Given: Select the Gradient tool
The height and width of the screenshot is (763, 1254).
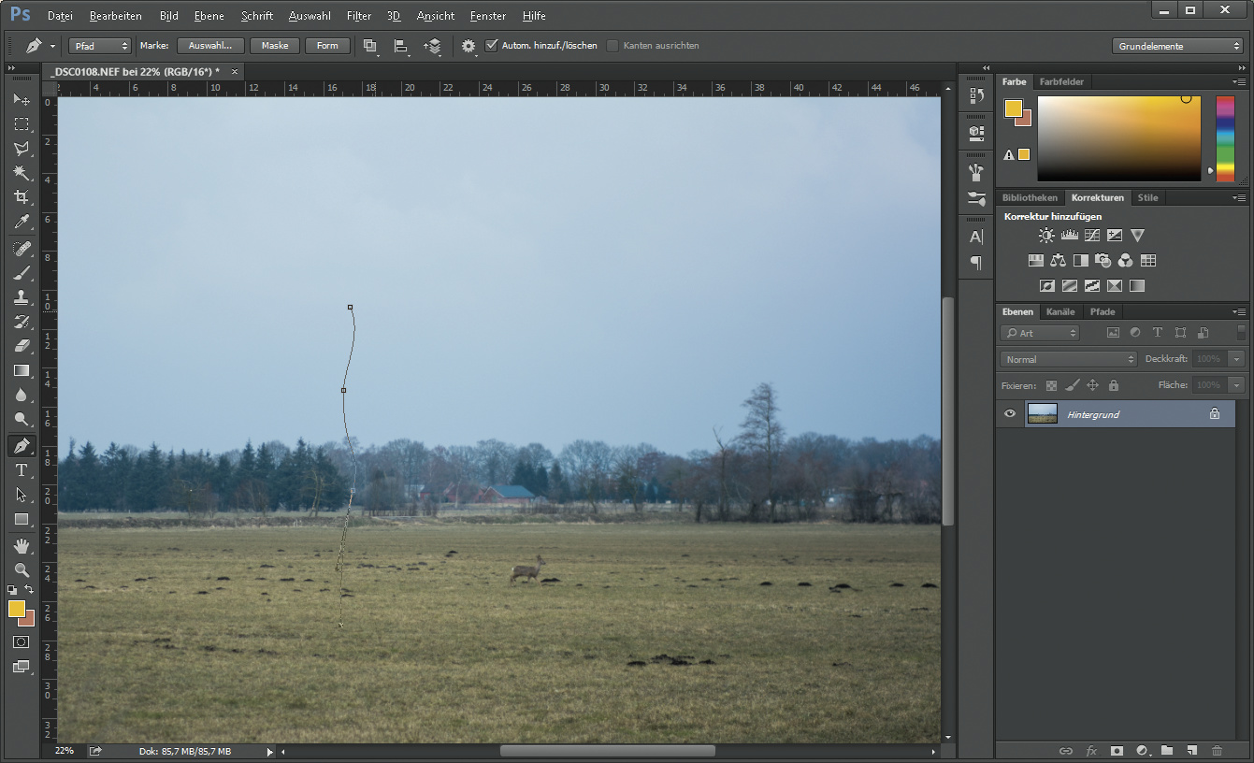Looking at the screenshot, I should point(21,370).
